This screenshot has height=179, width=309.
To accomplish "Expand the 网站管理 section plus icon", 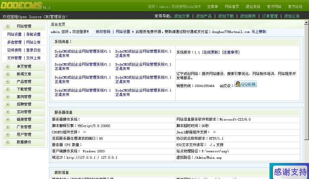I will tap(8, 26).
